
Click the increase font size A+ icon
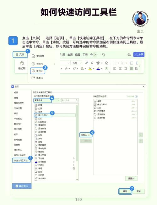[87, 63]
